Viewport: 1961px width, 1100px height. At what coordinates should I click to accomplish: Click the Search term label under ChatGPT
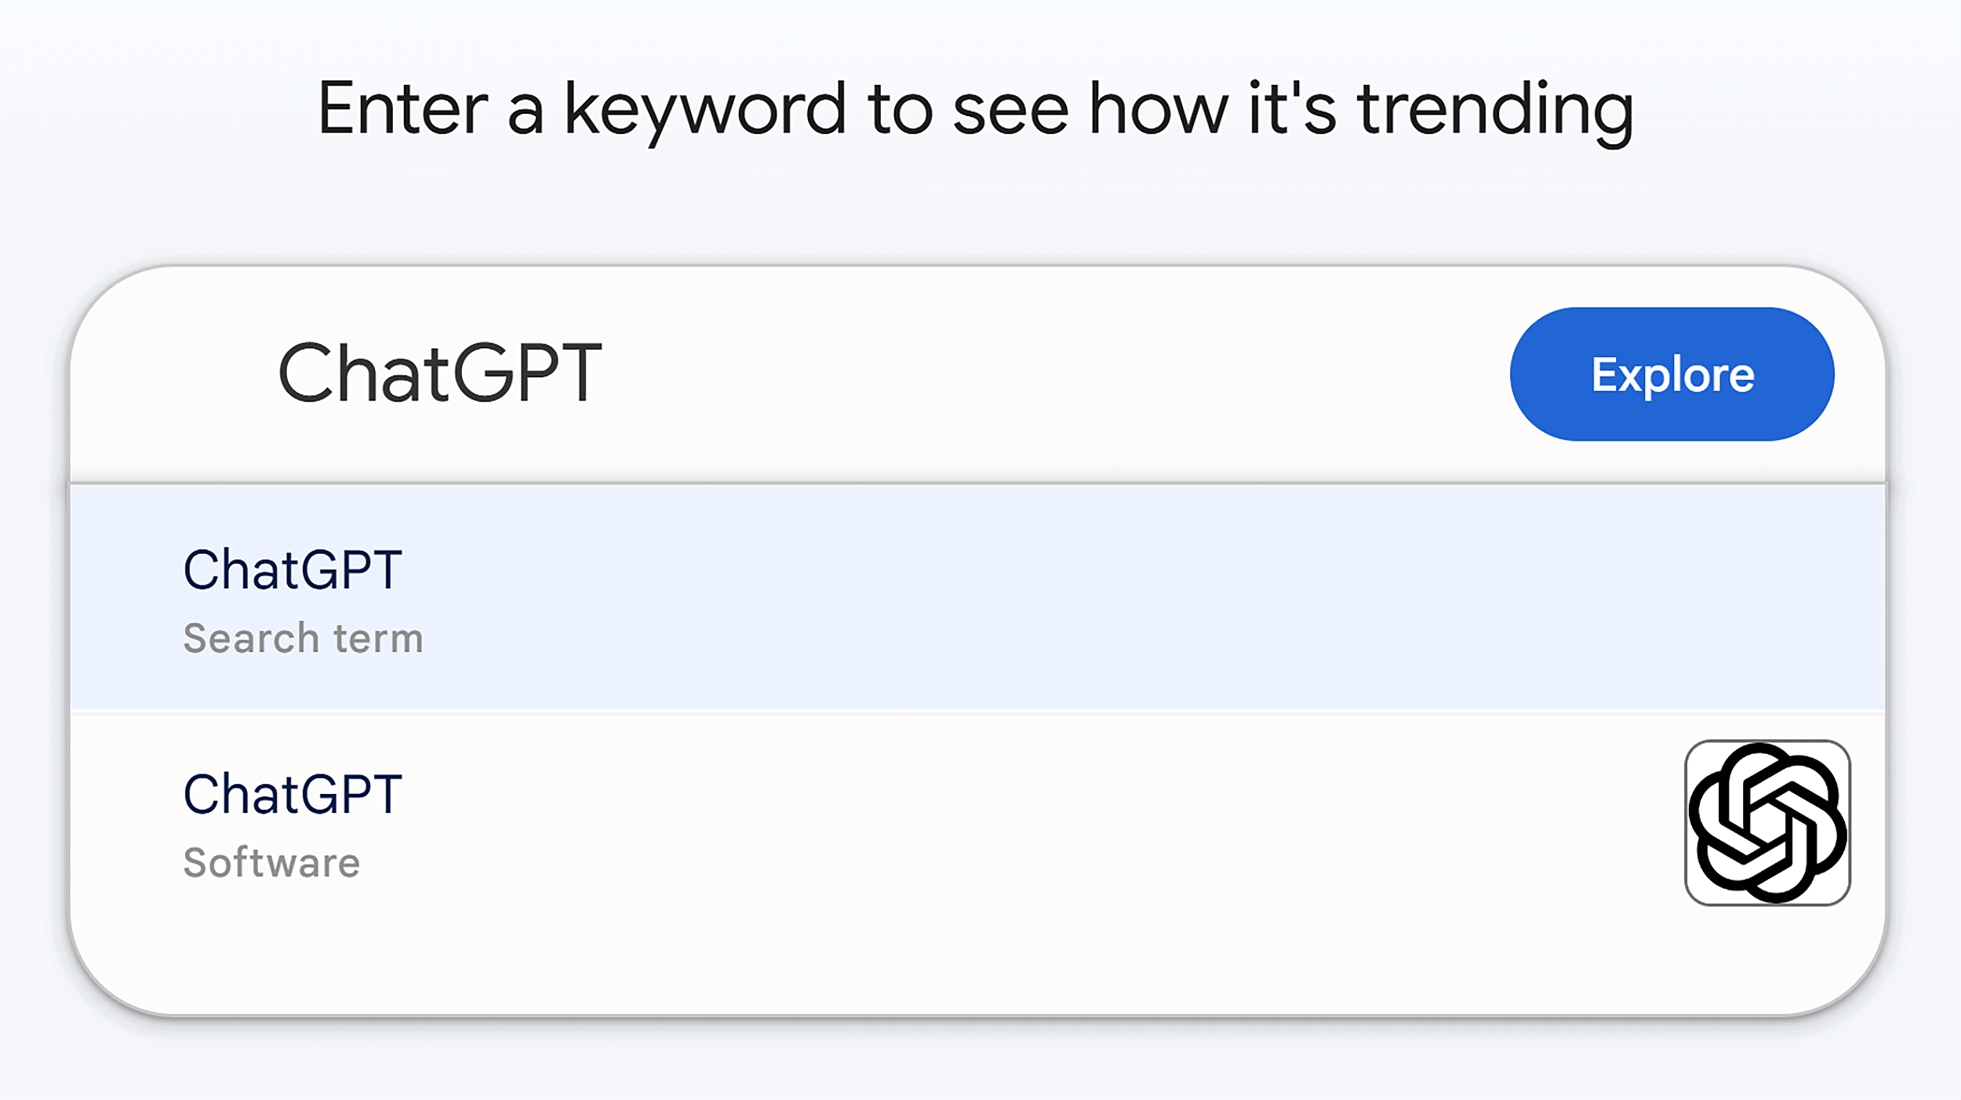point(303,637)
